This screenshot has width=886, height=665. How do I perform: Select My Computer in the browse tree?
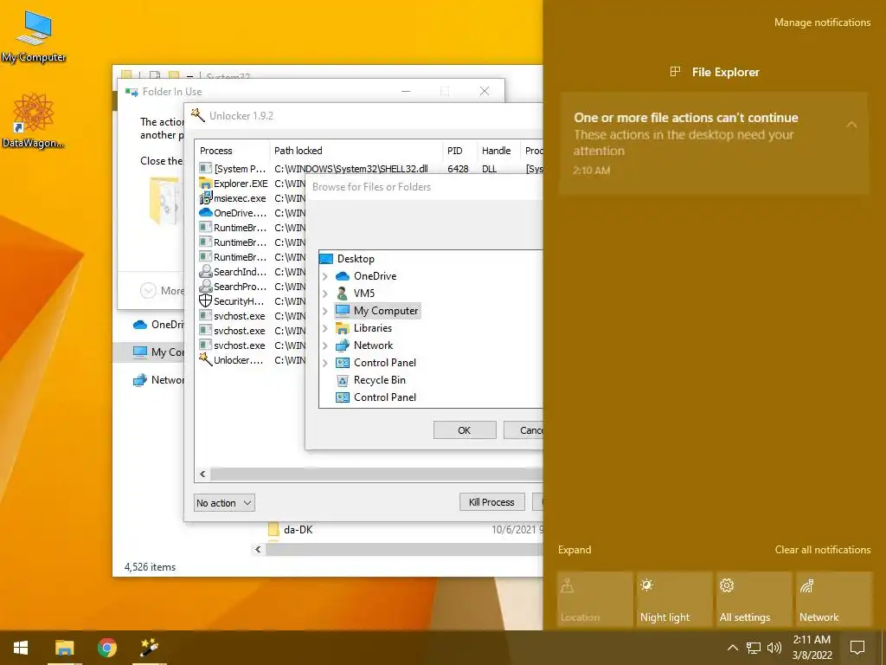click(385, 311)
